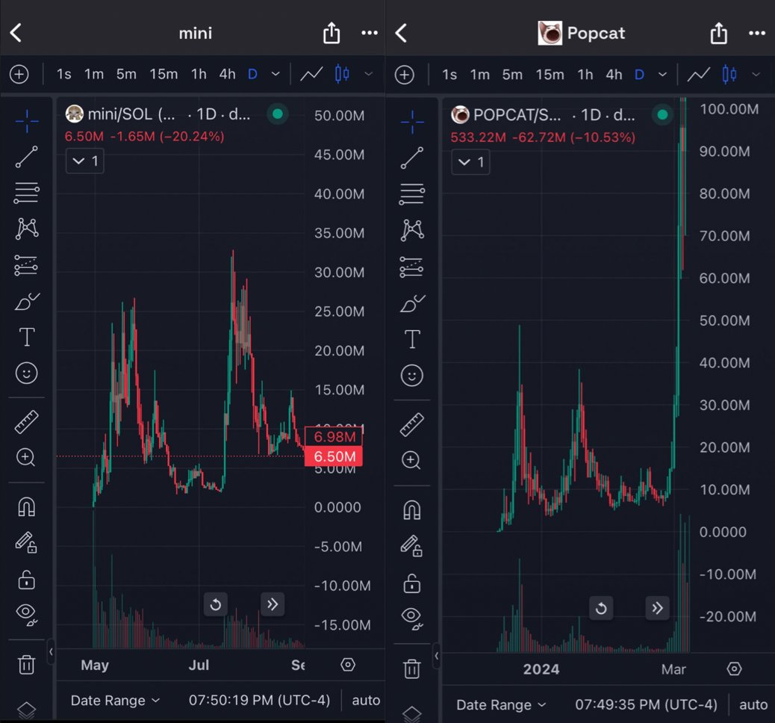Select trend line tool on mini chart
The height and width of the screenshot is (723, 775).
click(27, 157)
